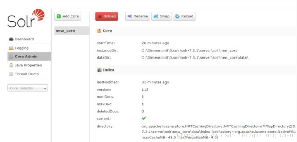Click the deletedDocs value 0
The image size is (297, 142).
coord(142,111)
